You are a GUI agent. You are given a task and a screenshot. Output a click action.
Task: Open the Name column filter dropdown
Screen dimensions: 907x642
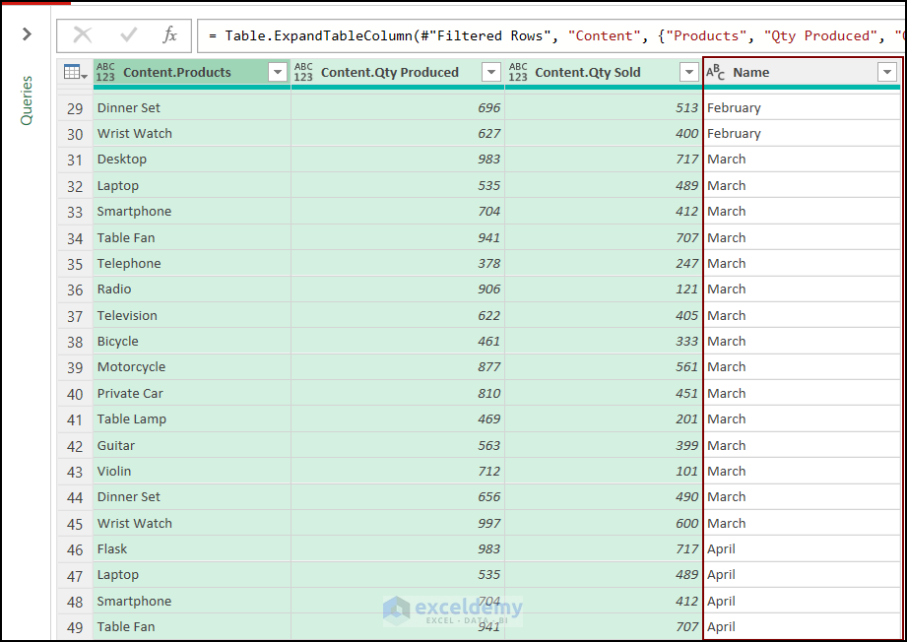[887, 73]
